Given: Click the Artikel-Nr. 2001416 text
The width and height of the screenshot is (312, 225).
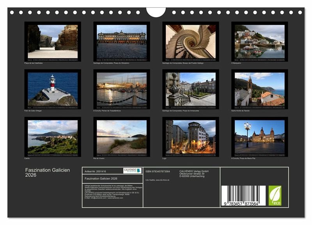Looking at the screenshot, I should 96,171.
